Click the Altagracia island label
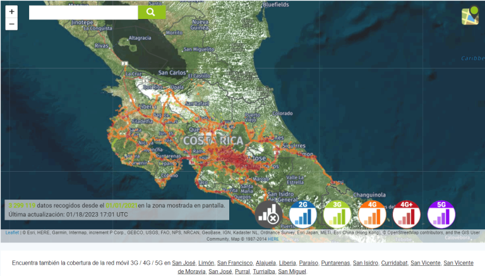The image size is (485, 276). point(140,38)
